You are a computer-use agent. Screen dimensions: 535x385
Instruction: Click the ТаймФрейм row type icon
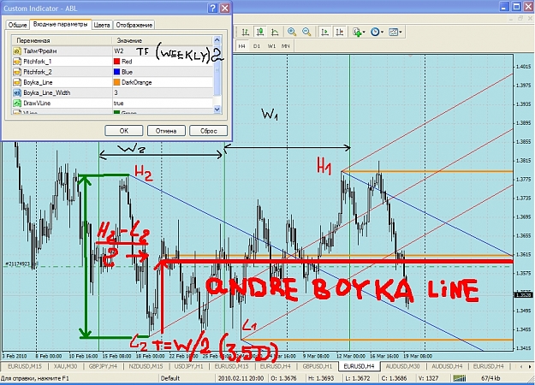coord(17,51)
